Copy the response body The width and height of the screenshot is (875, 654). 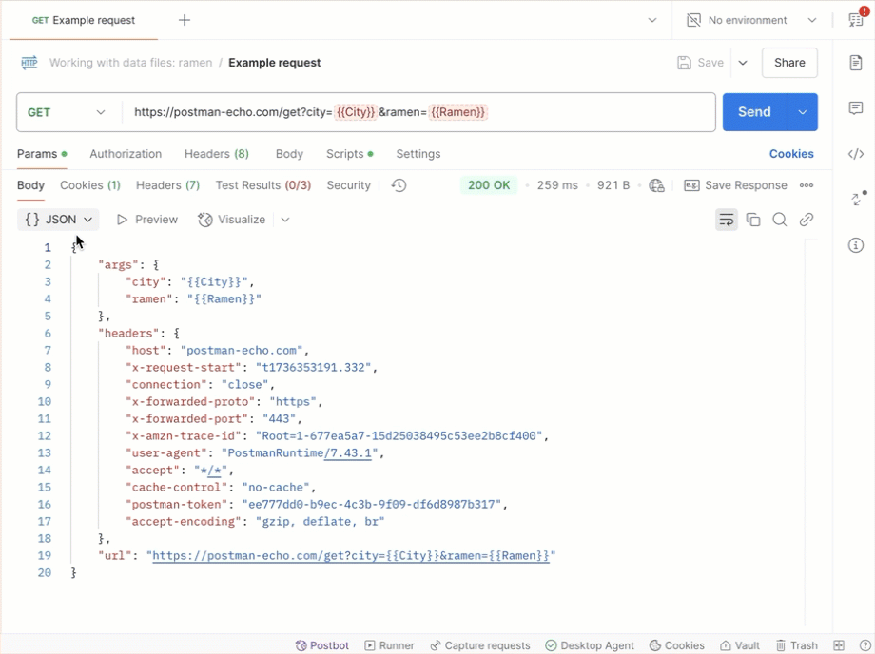(753, 219)
